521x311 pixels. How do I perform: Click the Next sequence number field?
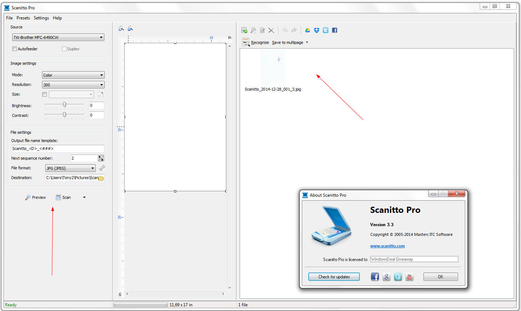click(84, 158)
